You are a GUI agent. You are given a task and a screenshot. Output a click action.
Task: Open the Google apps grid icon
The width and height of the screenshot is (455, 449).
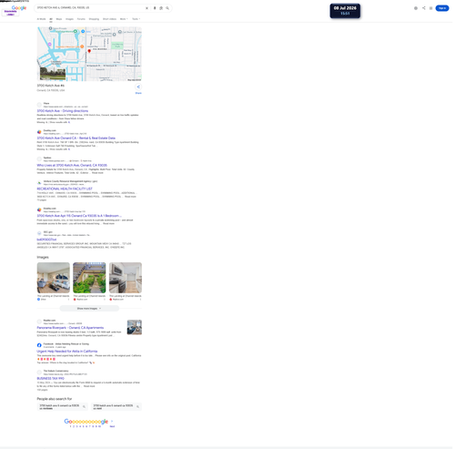430,8
